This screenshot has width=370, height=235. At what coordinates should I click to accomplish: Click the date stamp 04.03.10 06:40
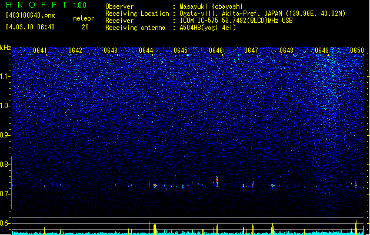pyautogui.click(x=30, y=27)
